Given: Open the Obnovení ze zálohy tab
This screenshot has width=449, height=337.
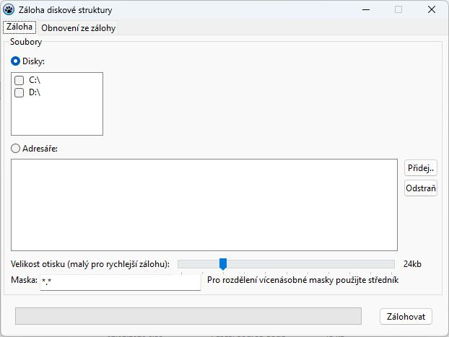Looking at the screenshot, I should (78, 28).
